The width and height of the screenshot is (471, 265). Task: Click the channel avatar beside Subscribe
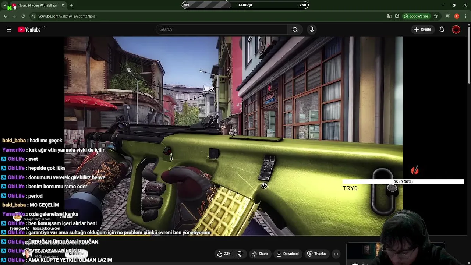[x=27, y=253]
